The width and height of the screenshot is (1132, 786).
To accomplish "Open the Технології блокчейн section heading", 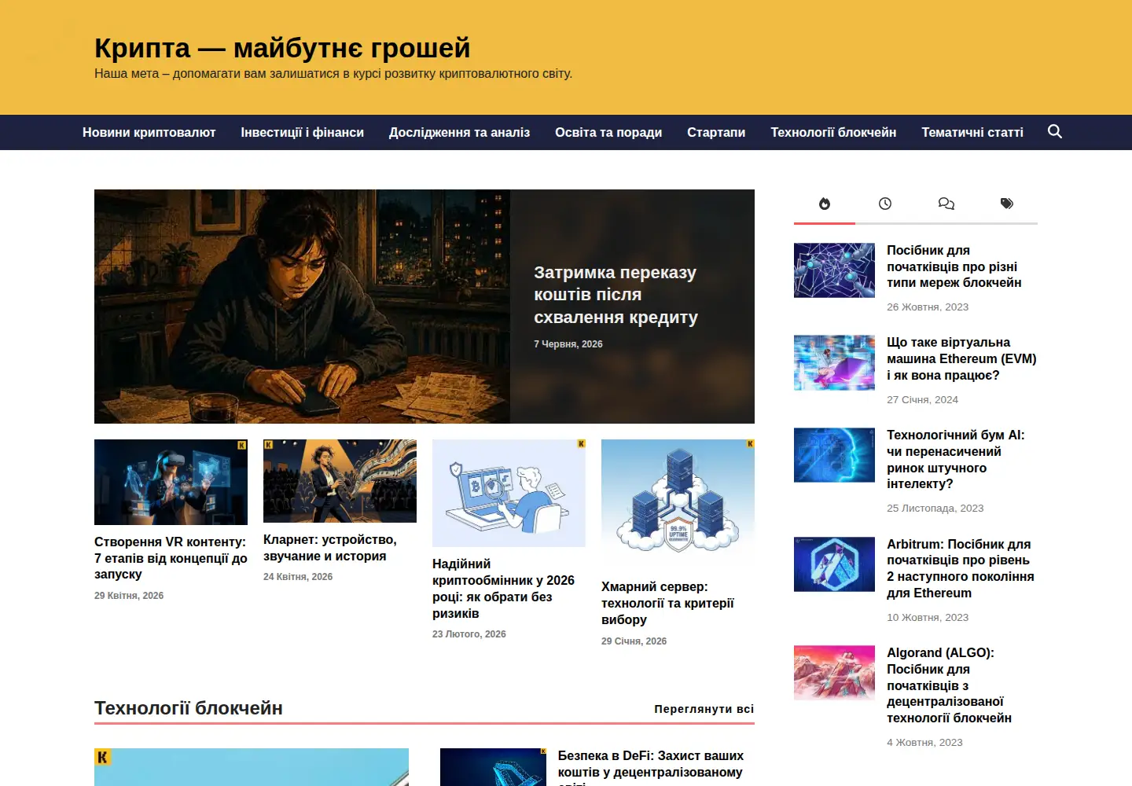I will [x=189, y=708].
